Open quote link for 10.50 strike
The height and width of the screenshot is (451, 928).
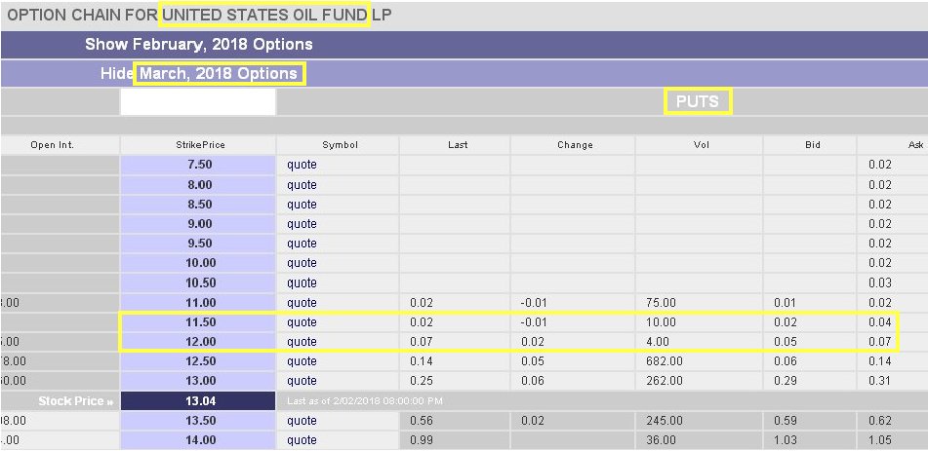(302, 283)
